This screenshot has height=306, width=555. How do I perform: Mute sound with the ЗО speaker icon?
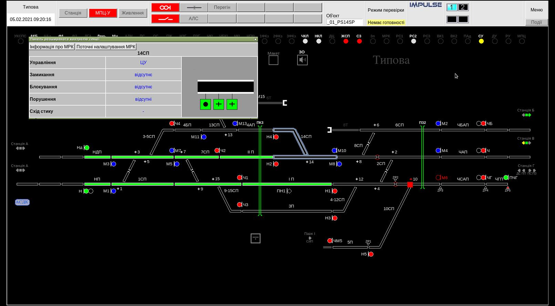302,60
